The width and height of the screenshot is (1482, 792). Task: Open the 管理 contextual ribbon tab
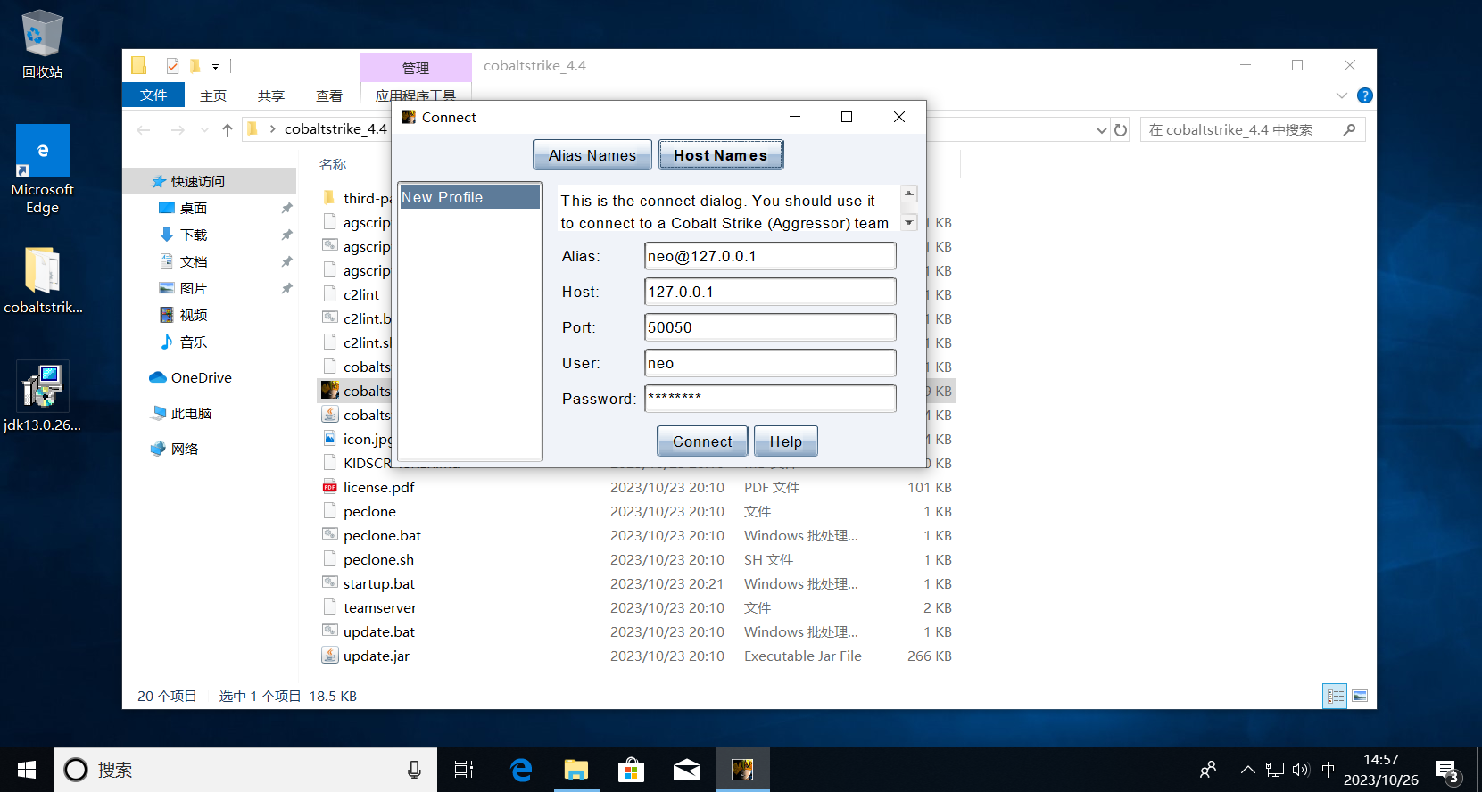[416, 68]
